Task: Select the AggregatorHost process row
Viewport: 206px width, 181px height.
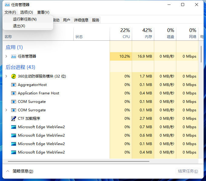Action: tap(100, 85)
